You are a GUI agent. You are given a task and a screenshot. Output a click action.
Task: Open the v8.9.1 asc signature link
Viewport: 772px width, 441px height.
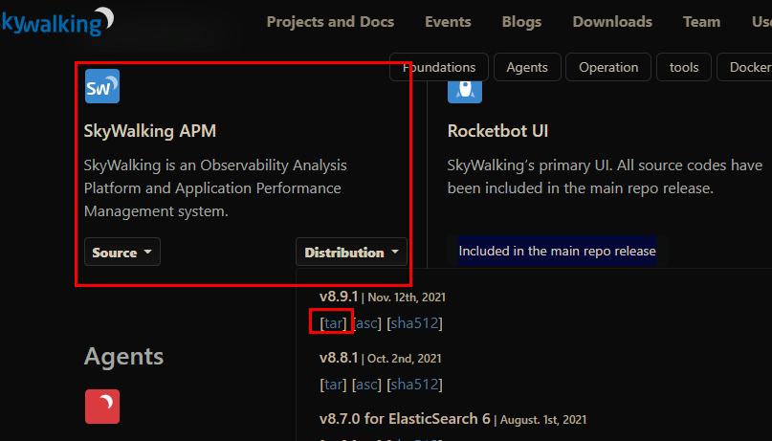[x=366, y=323]
